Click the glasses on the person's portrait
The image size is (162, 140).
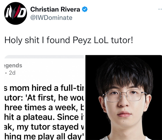pyautogui.click(x=125, y=96)
